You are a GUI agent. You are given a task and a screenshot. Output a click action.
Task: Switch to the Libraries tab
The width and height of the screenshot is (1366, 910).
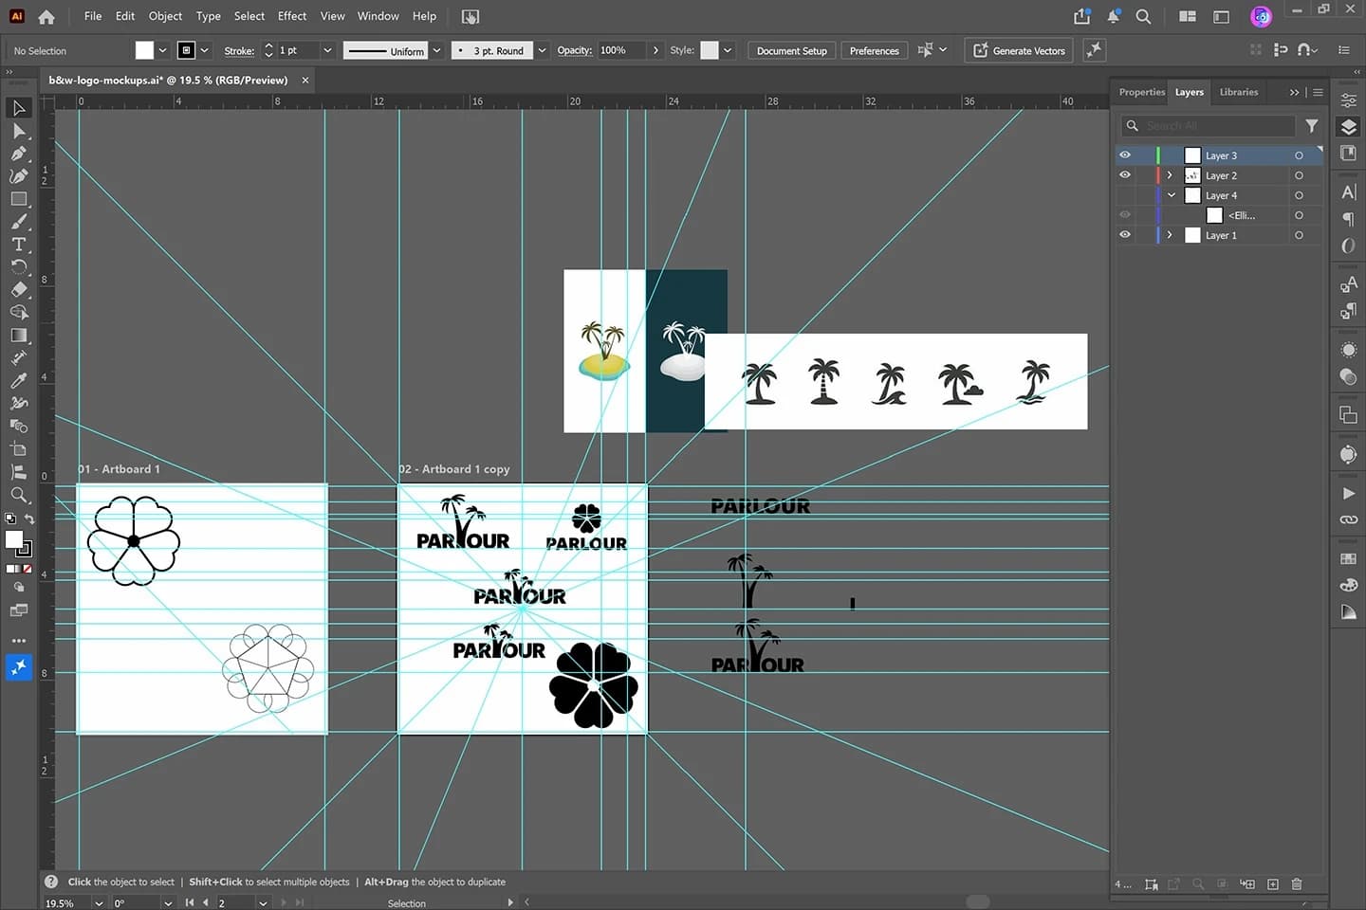coord(1238,92)
